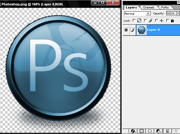Enable lock transparent pixels checkbox
The image size is (180, 134).
(x=134, y=20)
